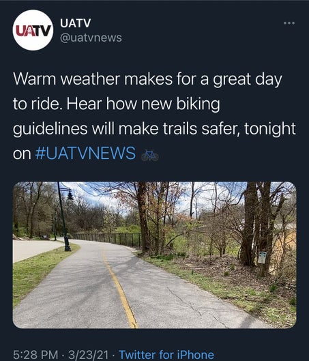Click the @uatvnews handle
This screenshot has width=309, height=361.
tap(91, 38)
